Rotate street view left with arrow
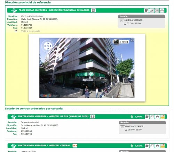Image resolution: width=174 pixels, height=152 pixels. pyautogui.click(x=45, y=46)
